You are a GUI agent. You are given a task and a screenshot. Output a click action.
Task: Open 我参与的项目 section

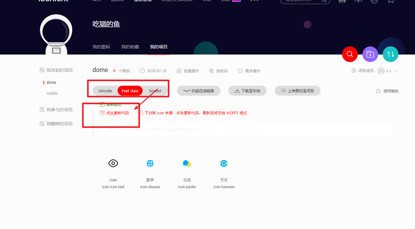coord(56,110)
